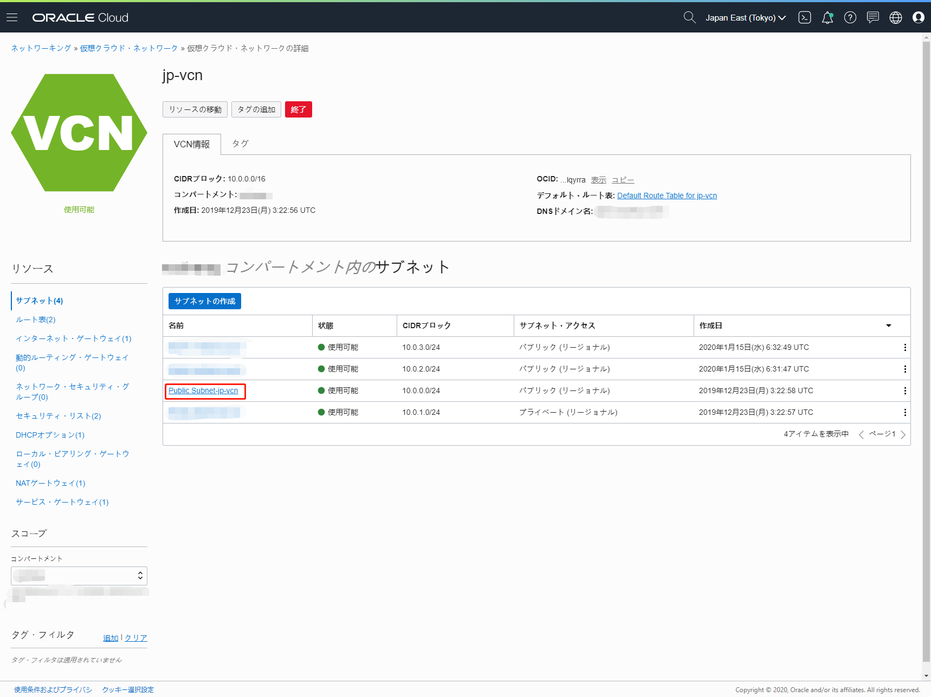Open the compartment scope dropdown

tap(79, 576)
